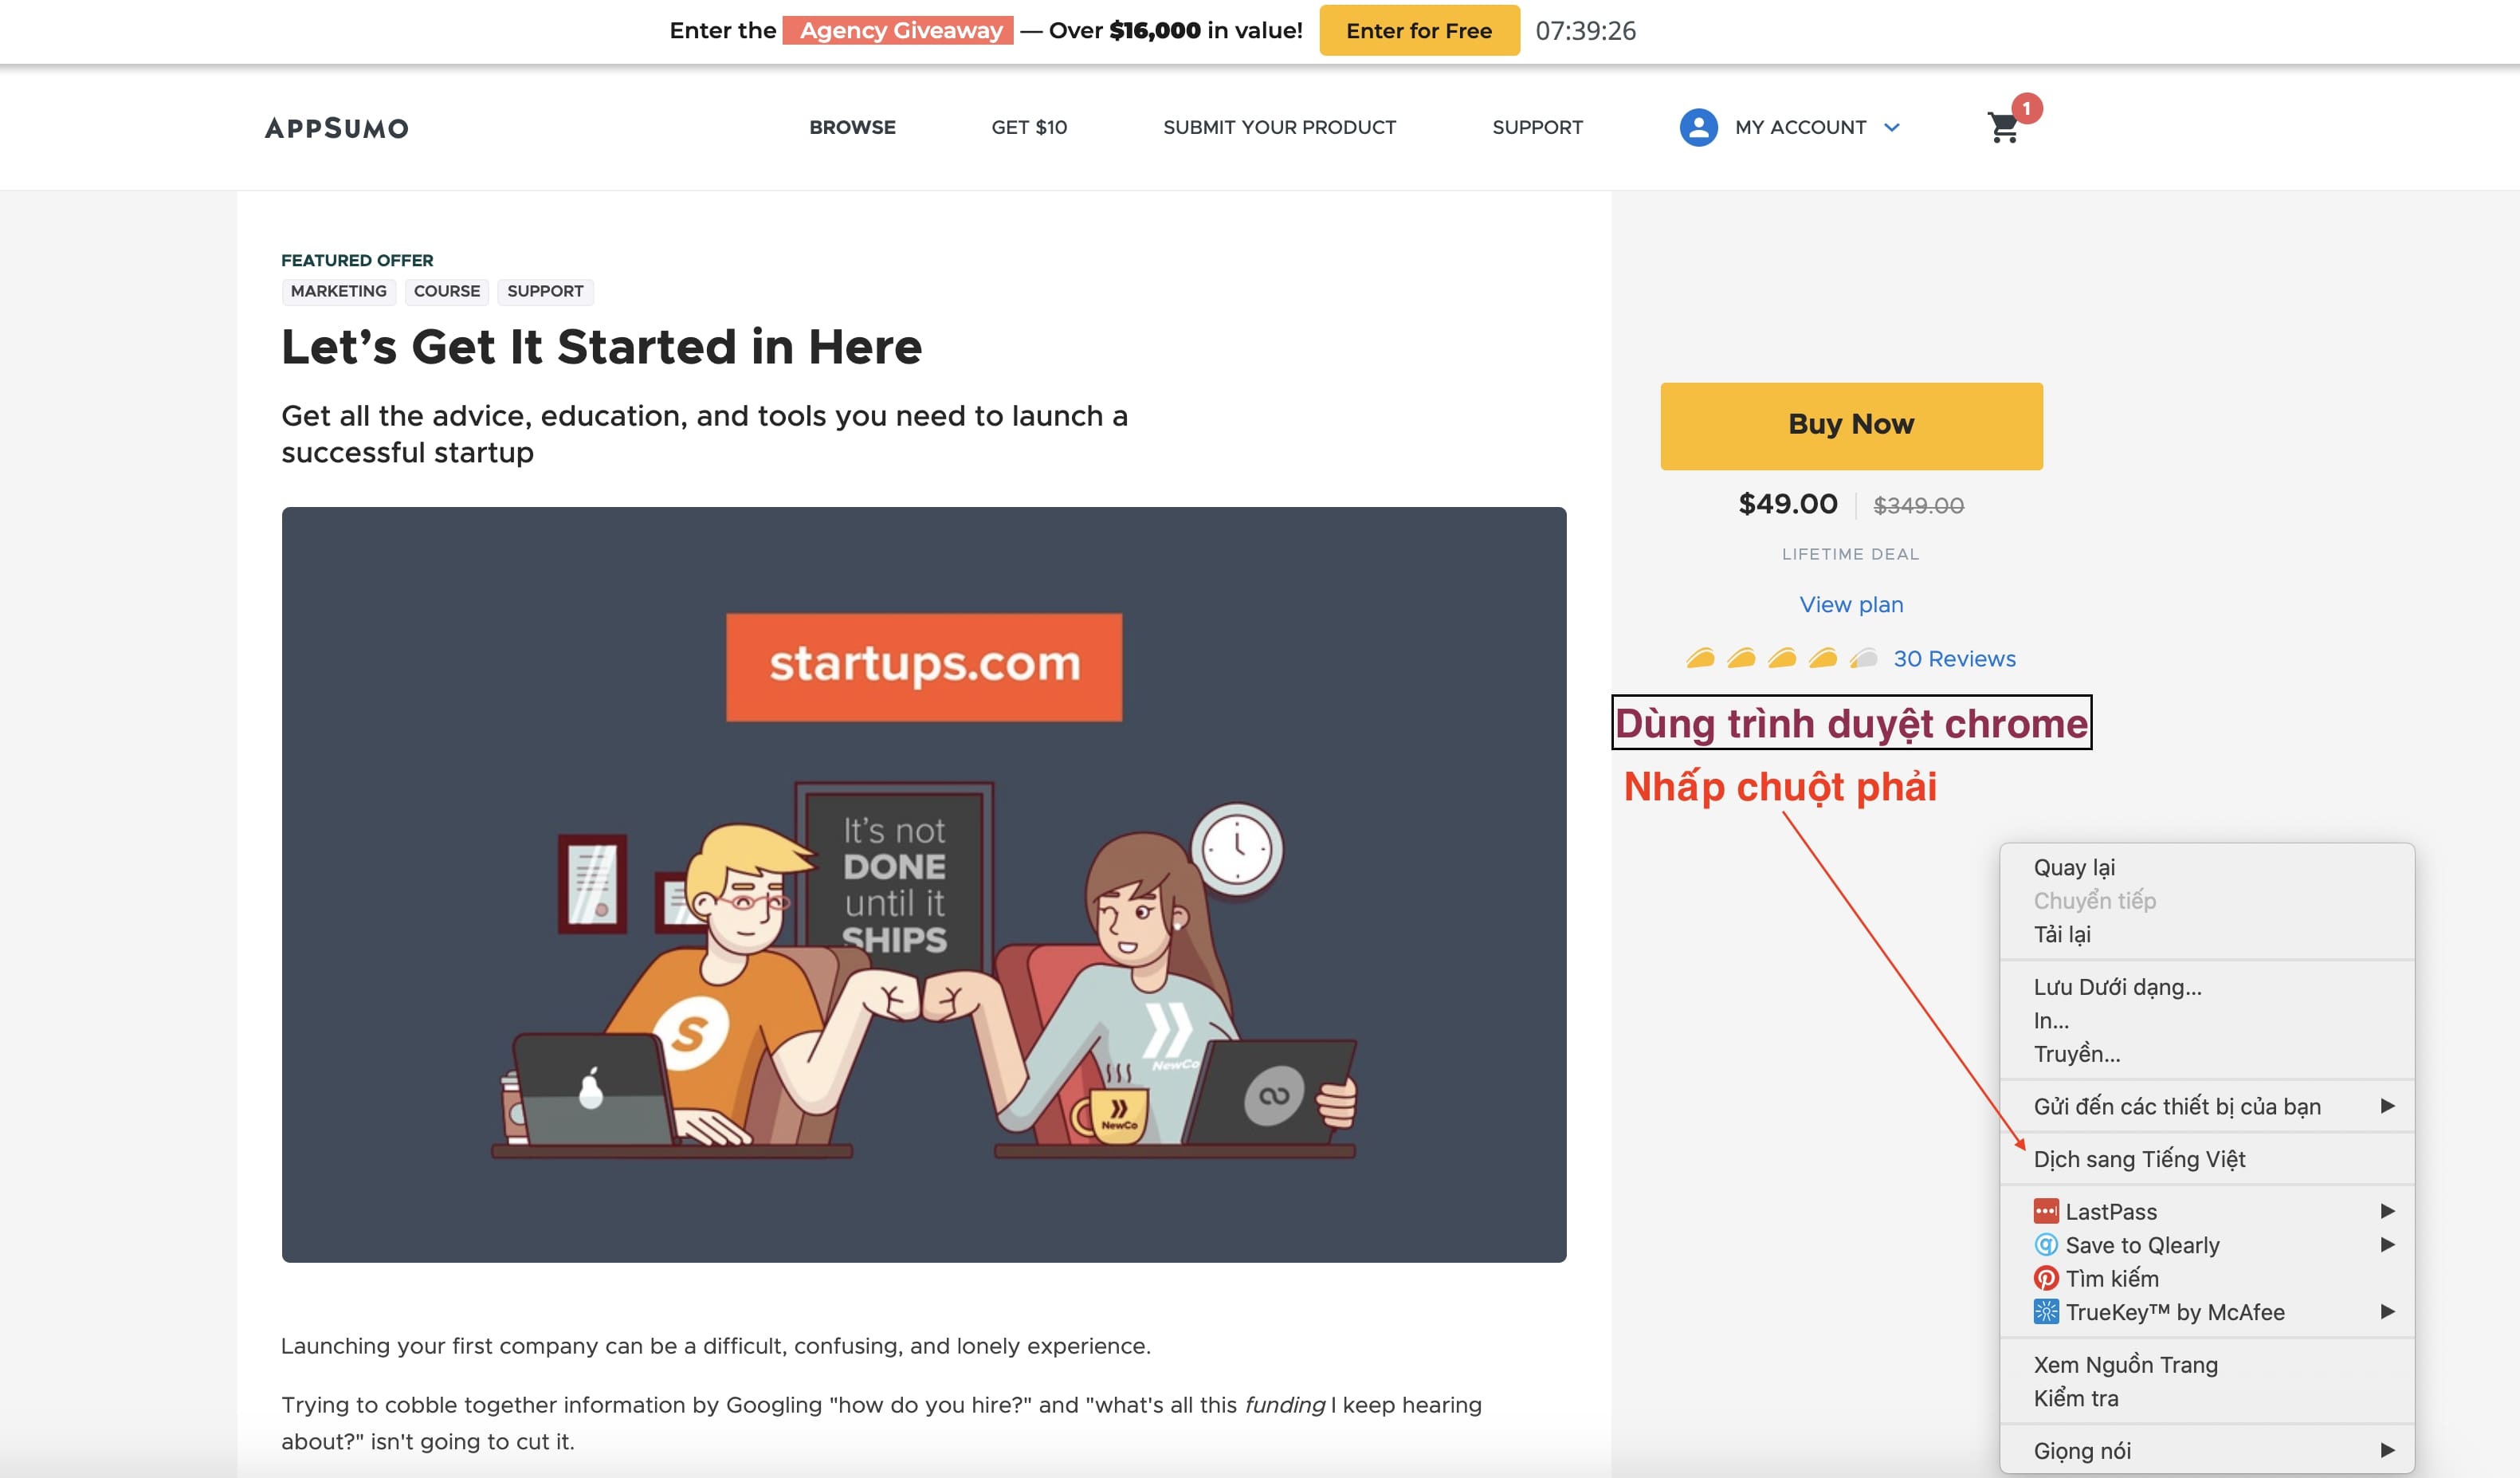Expand the LastPass submenu arrow
This screenshot has height=1478, width=2520.
(x=2387, y=1211)
